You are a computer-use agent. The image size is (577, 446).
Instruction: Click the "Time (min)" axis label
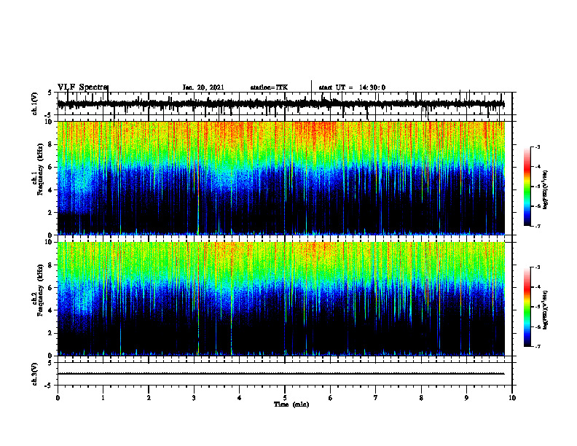[x=291, y=404]
